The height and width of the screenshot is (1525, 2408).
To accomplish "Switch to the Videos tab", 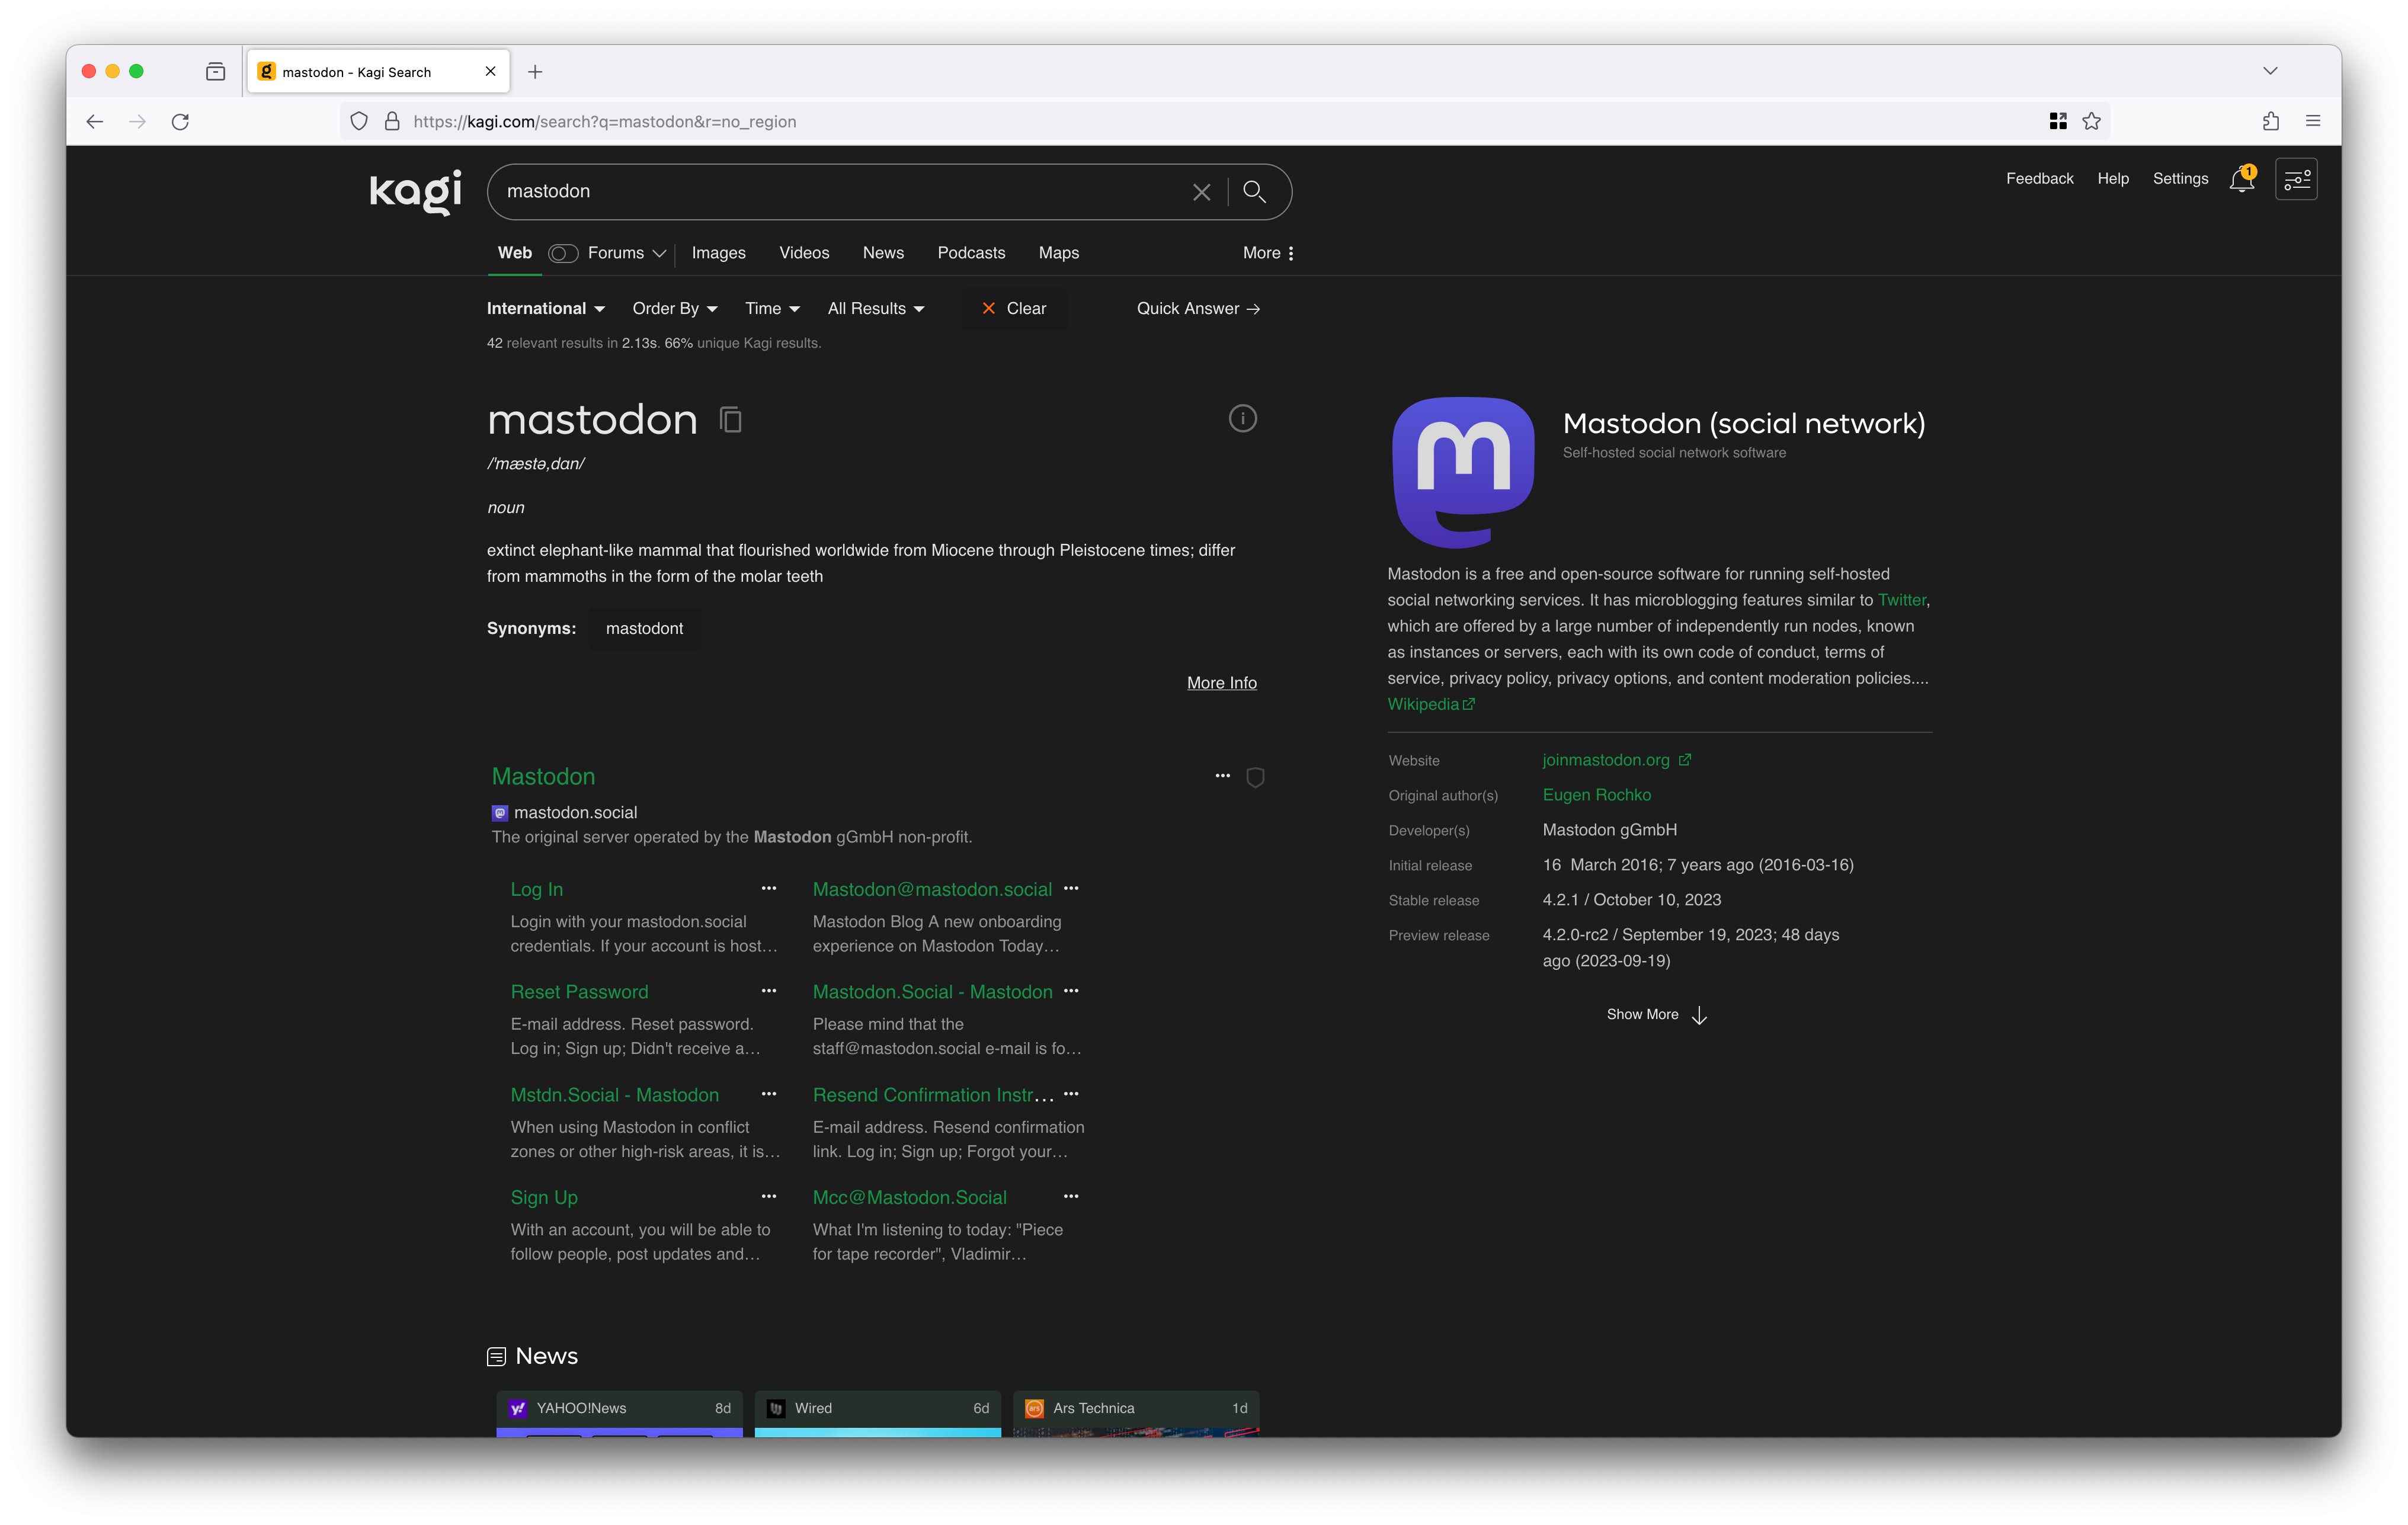I will coord(804,253).
